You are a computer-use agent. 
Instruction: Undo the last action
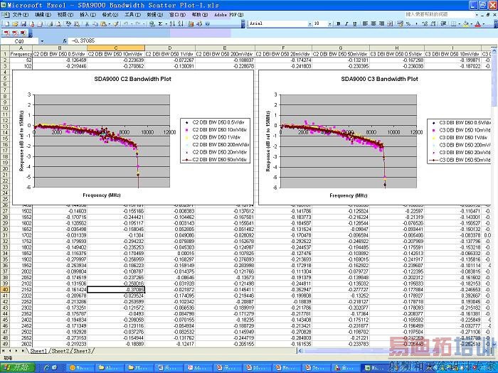tap(126, 23)
